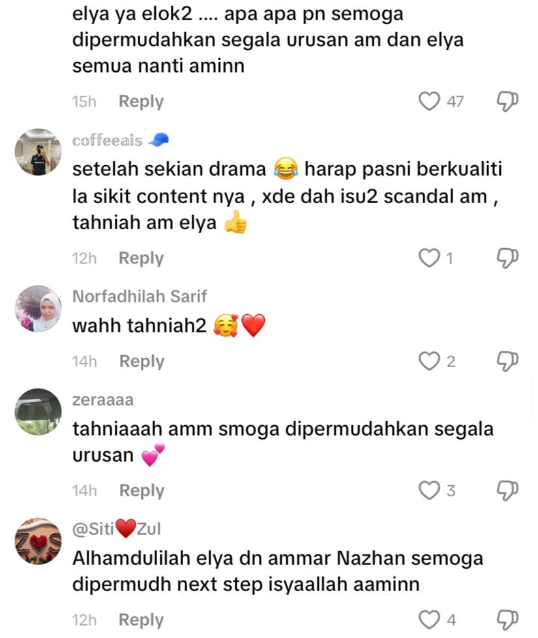Dislike Norfadhilah Sarif's tahniah comment
The height and width of the screenshot is (638, 538).
click(507, 361)
